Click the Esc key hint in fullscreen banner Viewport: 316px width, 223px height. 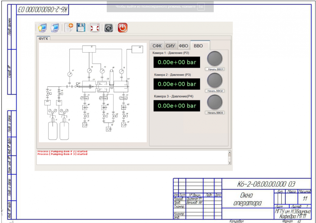[x=201, y=6]
